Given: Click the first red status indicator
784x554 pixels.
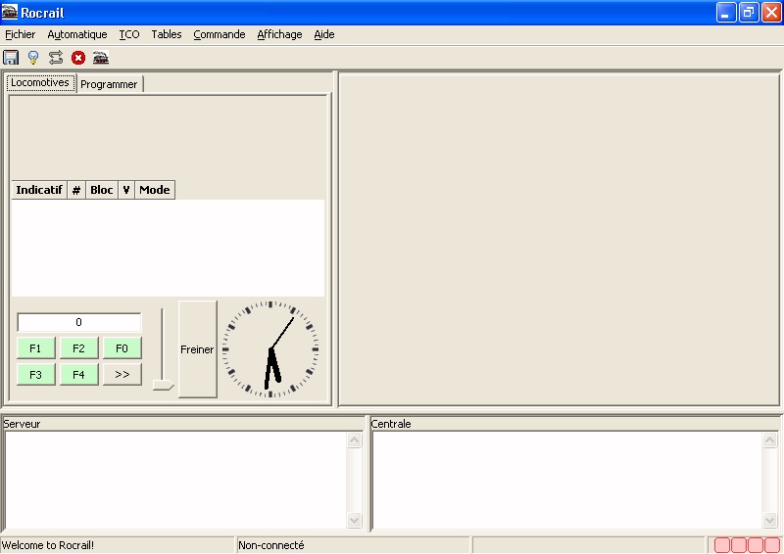Looking at the screenshot, I should [722, 545].
